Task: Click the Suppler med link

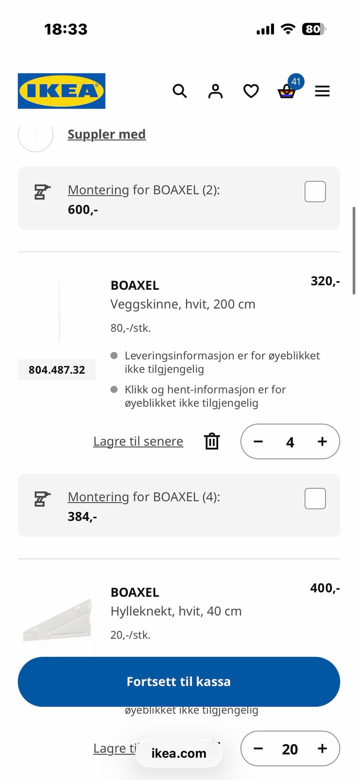Action: 107,134
